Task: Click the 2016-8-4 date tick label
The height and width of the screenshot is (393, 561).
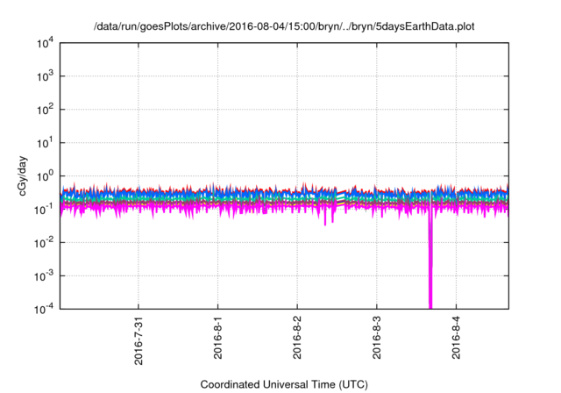Action: click(456, 338)
